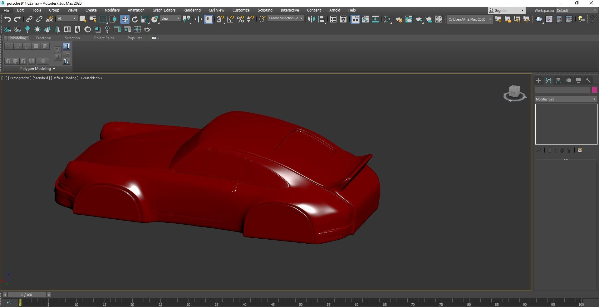599x307 pixels.
Task: Expand the Modifier List dropdown
Action: click(x=566, y=99)
